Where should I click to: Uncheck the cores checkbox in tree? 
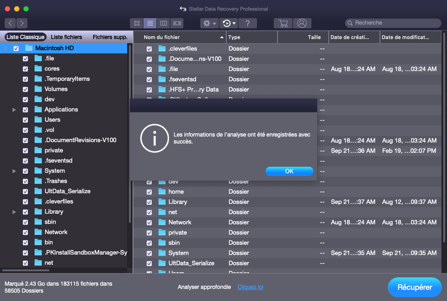click(x=25, y=69)
